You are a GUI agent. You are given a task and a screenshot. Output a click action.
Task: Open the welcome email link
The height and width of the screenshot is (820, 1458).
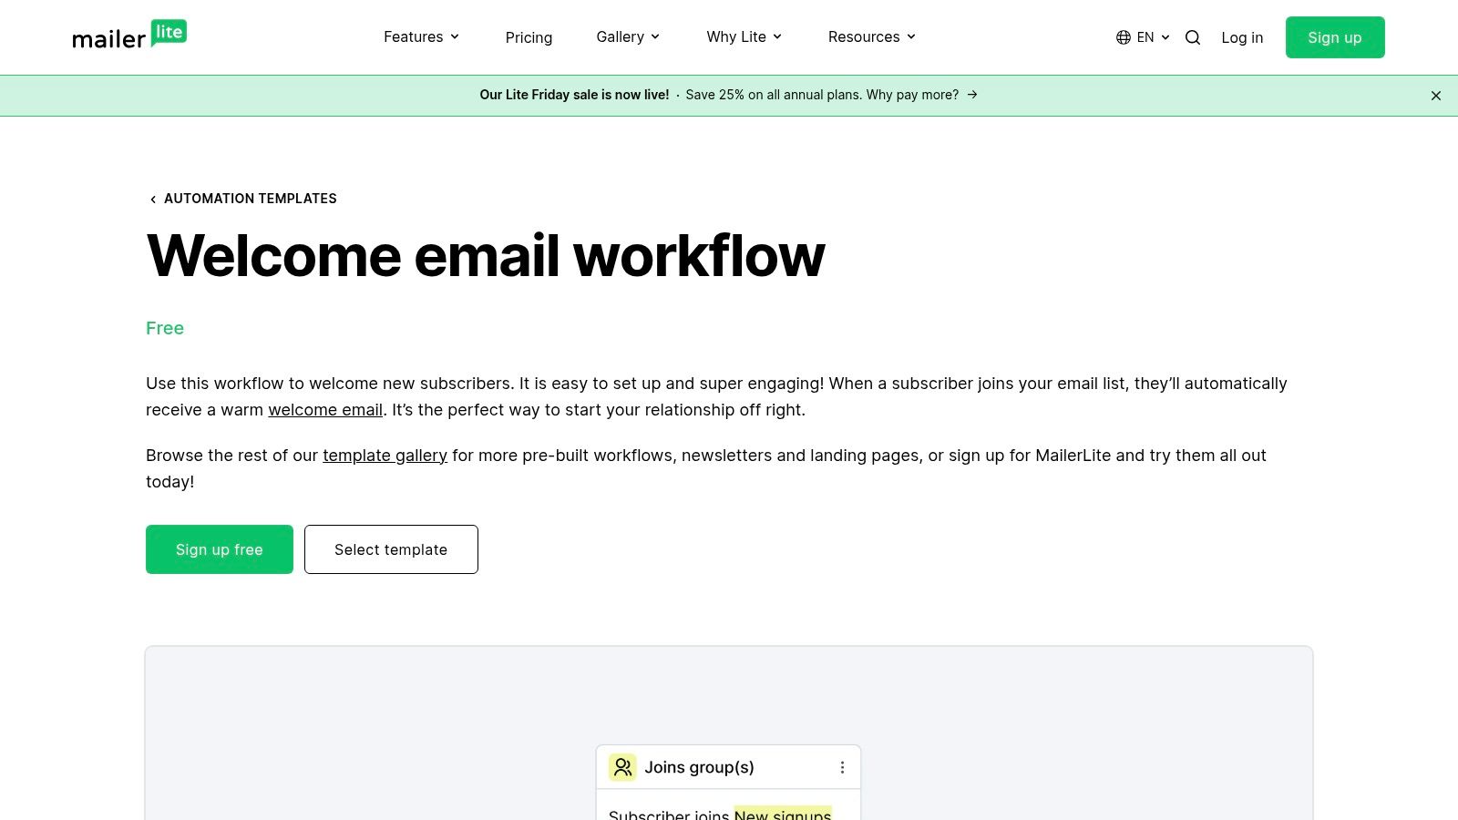coord(324,409)
